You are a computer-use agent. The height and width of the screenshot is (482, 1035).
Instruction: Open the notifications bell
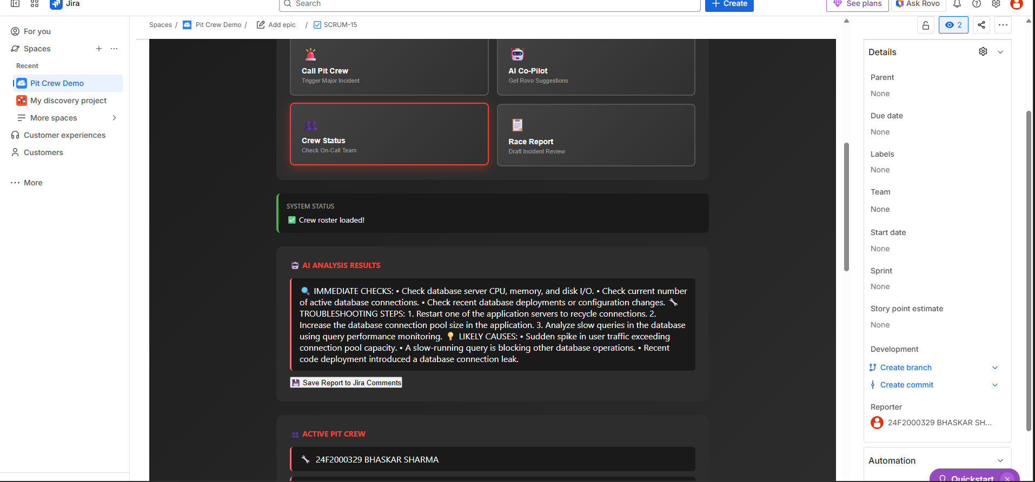pos(957,3)
